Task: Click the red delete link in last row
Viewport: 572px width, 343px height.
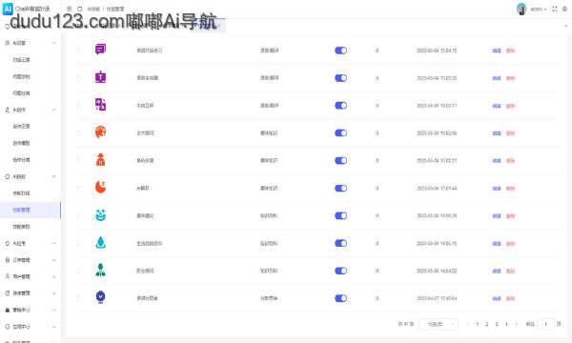Action: [x=510, y=298]
